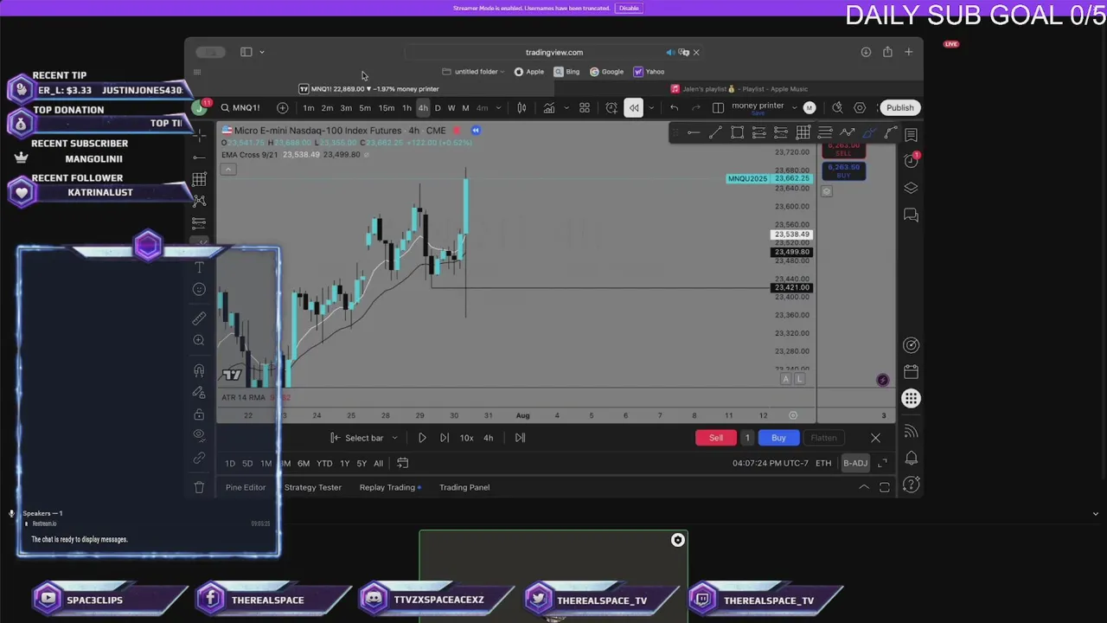Open the Trading Panel tab

click(464, 487)
